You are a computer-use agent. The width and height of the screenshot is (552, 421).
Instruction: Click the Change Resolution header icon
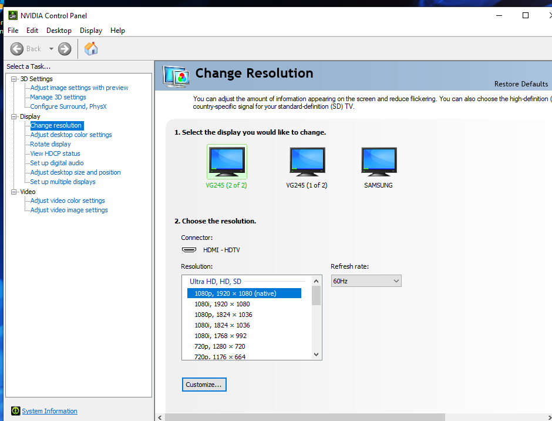coord(176,76)
